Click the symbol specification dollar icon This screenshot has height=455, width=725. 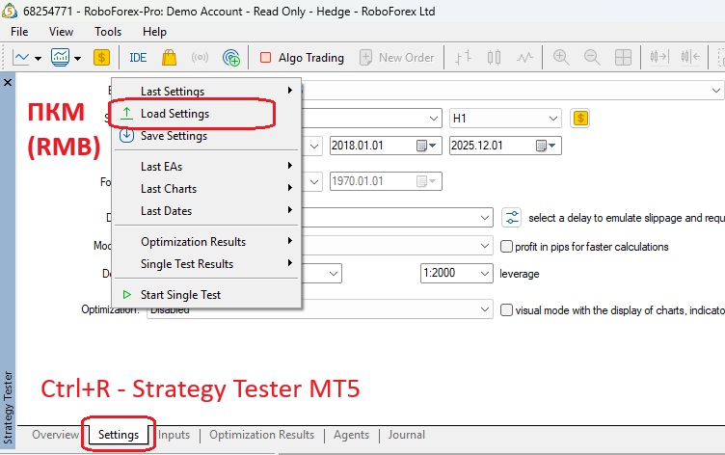pyautogui.click(x=580, y=119)
